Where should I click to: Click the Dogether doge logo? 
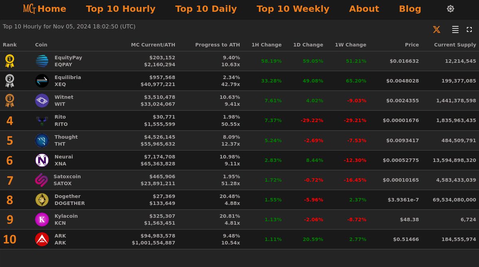(x=42, y=200)
